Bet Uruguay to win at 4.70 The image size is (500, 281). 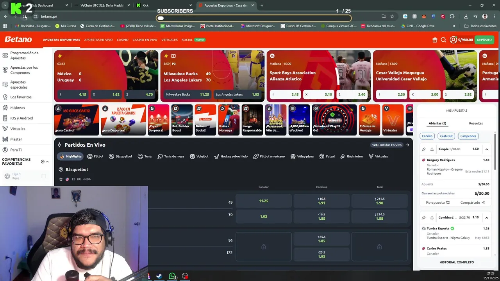[140, 94]
